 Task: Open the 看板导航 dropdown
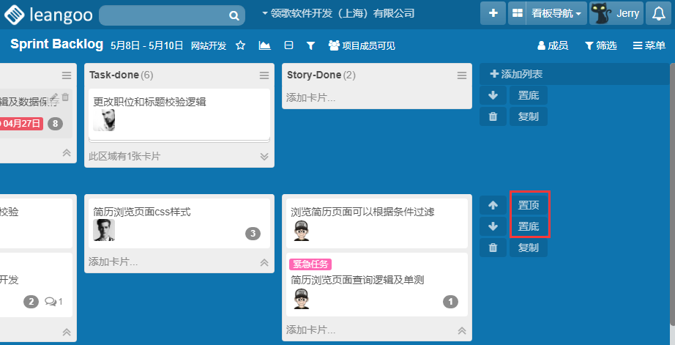click(x=548, y=13)
